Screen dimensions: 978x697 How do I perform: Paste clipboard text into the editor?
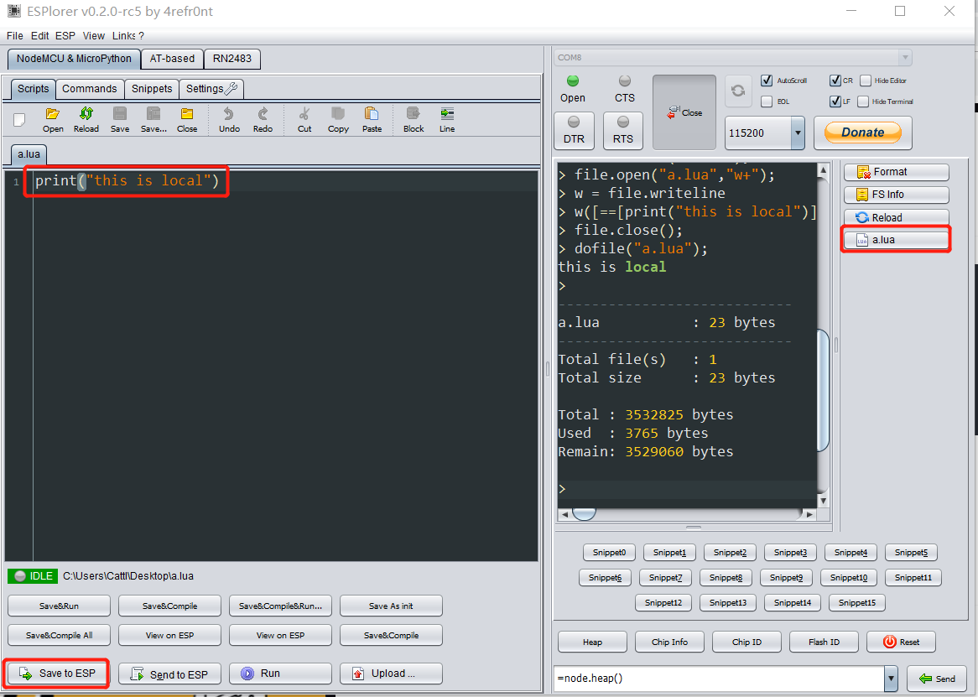pyautogui.click(x=372, y=120)
